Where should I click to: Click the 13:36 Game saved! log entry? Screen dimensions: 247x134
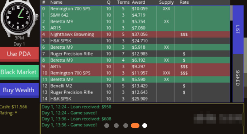(69, 125)
